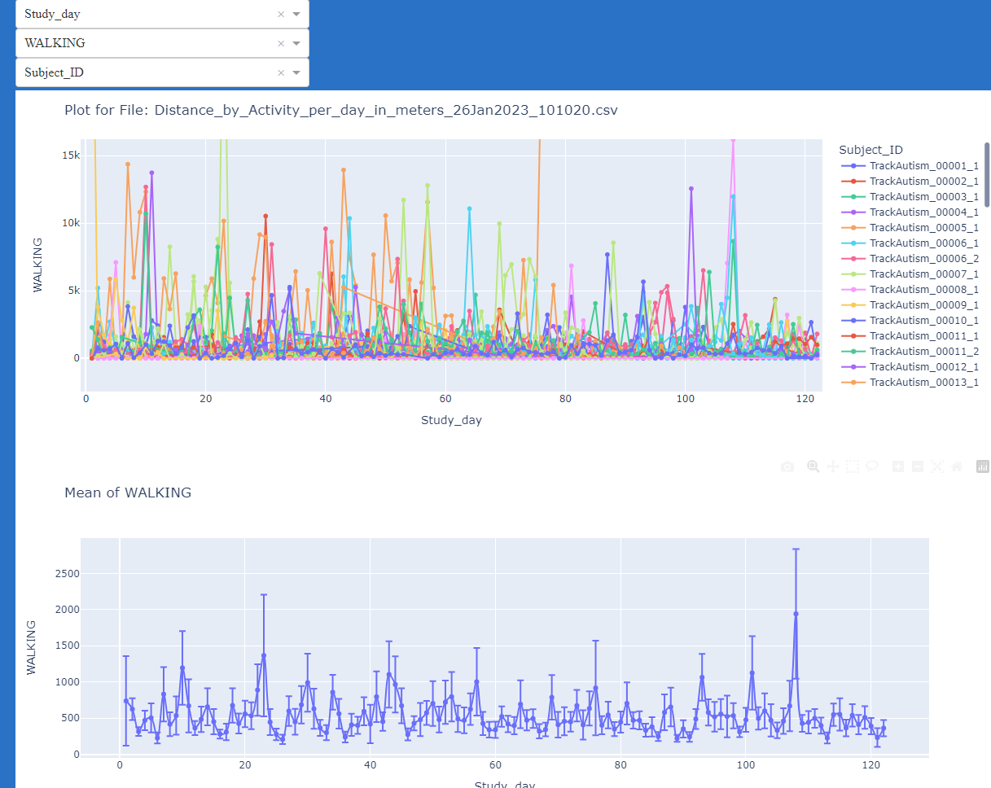Screen dimensions: 991x788
Task: Open the Plotly logo icon link
Action: pos(983,466)
